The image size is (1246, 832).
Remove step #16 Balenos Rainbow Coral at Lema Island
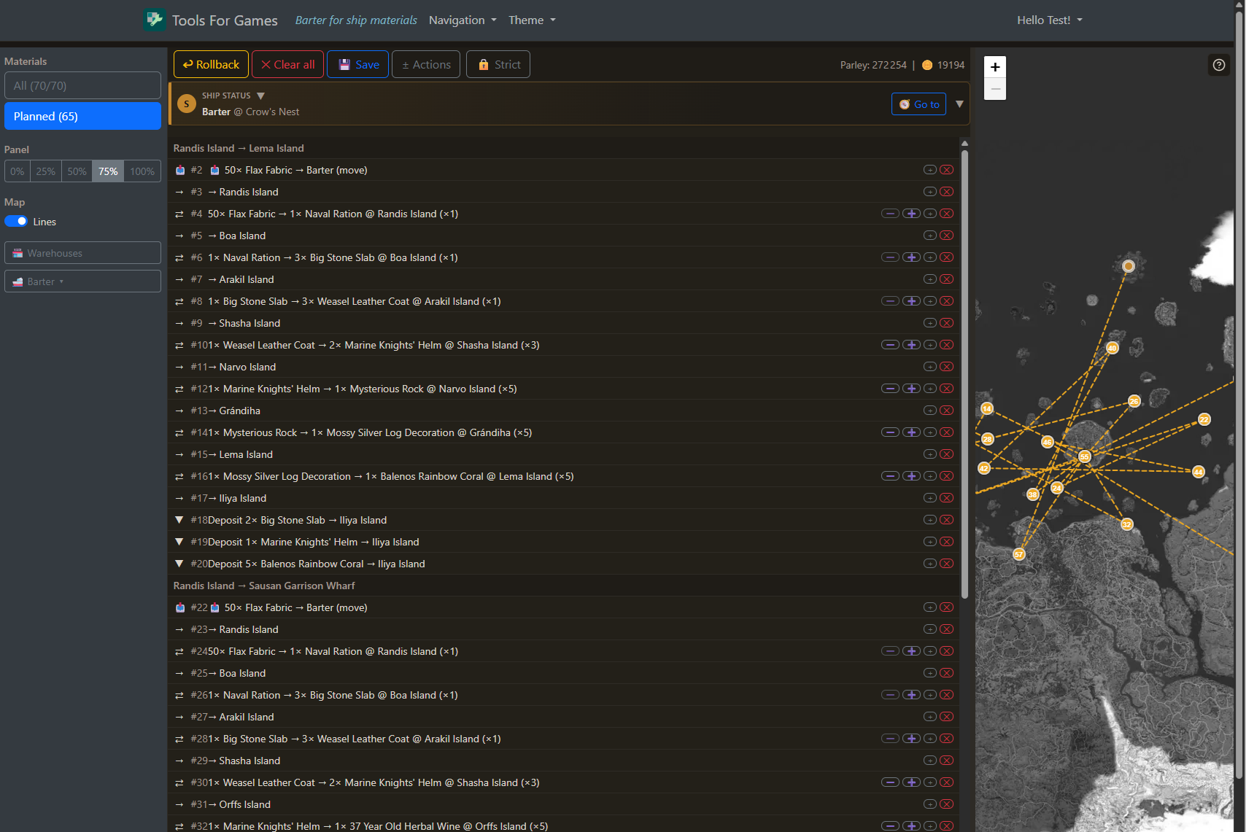click(947, 476)
